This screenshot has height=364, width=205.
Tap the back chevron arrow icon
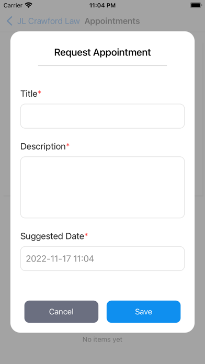click(x=9, y=21)
